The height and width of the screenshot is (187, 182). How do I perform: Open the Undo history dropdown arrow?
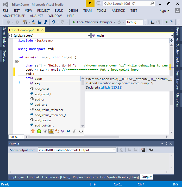[58, 22]
